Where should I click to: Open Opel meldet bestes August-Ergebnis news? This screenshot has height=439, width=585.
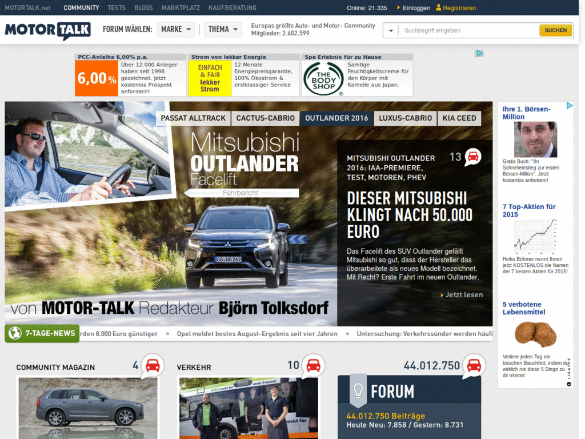click(x=257, y=334)
